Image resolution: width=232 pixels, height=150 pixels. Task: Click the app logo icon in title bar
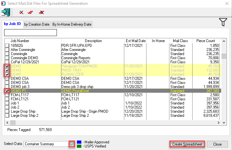point(3,3)
